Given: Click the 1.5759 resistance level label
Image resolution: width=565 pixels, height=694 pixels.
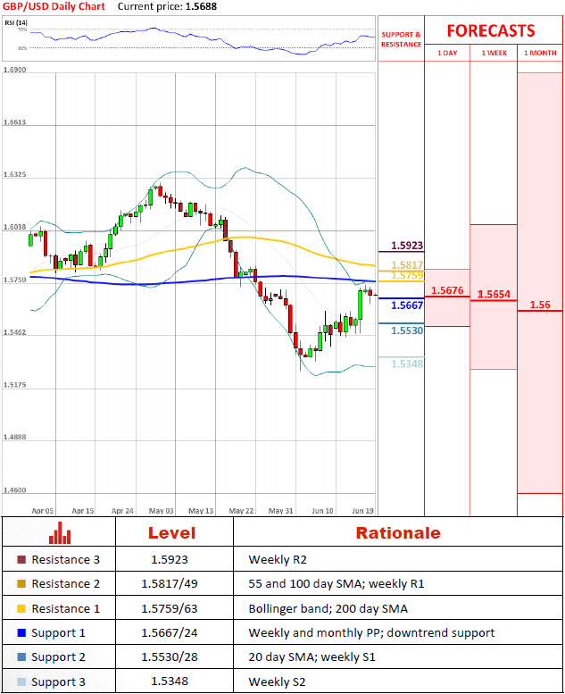Looking at the screenshot, I should tap(407, 275).
